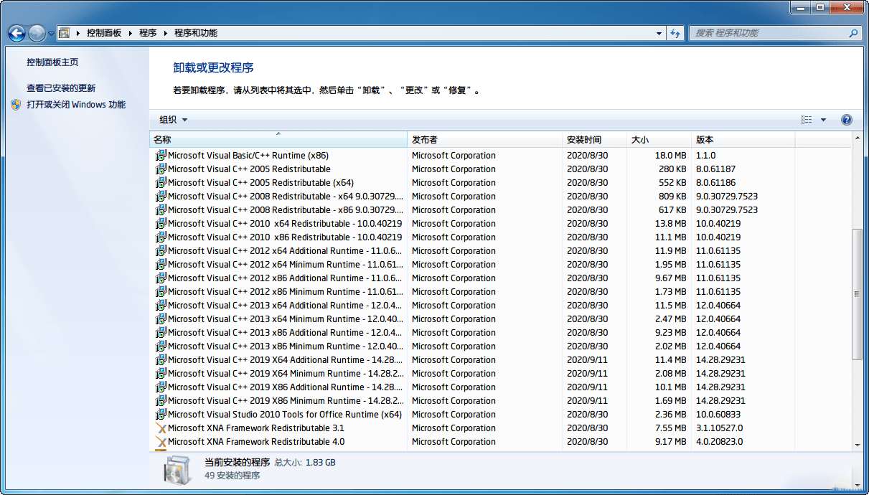Click icon of Visual C++ 2013 x86 Minimum Runtime

(x=161, y=346)
